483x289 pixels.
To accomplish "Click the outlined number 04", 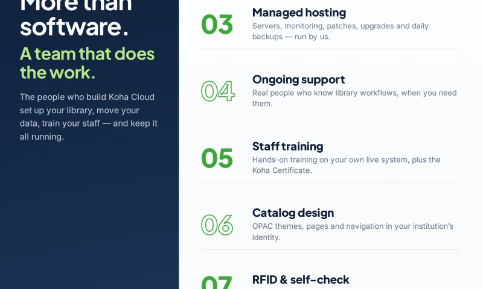I will (x=217, y=91).
